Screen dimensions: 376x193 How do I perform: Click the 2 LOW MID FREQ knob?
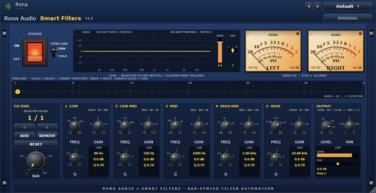pyautogui.click(x=125, y=126)
